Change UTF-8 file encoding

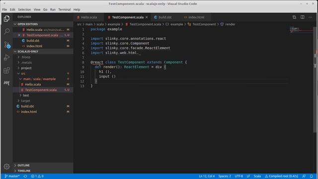click(238, 176)
